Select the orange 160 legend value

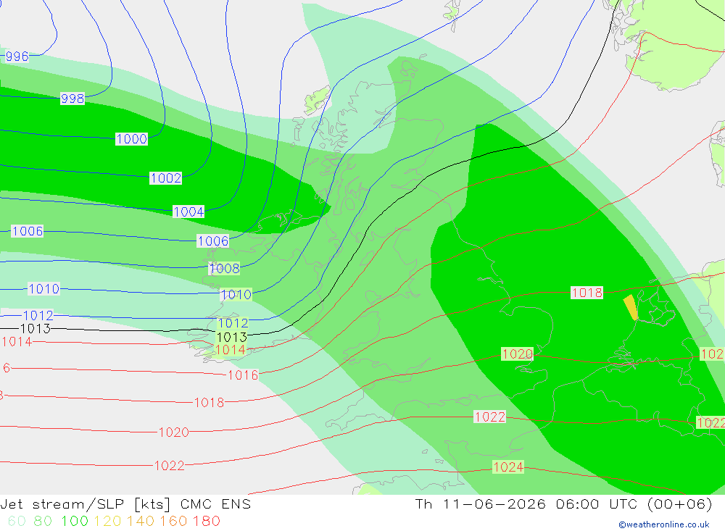173,522
